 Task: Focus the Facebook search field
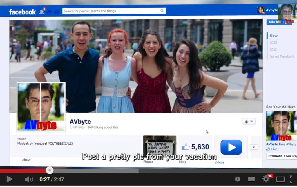[x=114, y=11]
